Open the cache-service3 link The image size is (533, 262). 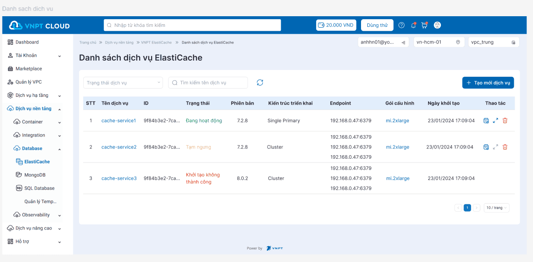[119, 178]
